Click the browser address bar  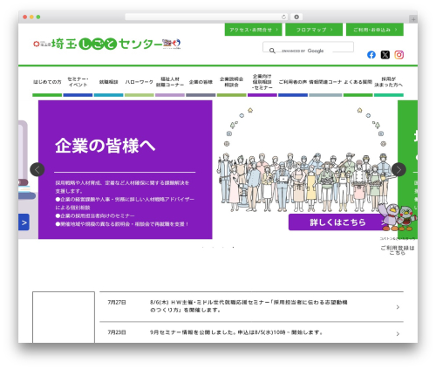pyautogui.click(x=207, y=17)
